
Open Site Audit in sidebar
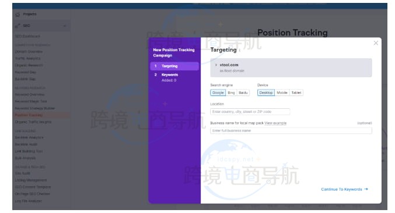click(x=22, y=173)
